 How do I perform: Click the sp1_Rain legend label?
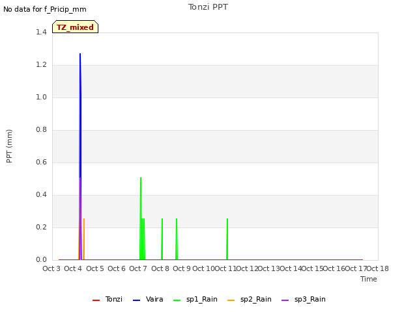coord(202,300)
